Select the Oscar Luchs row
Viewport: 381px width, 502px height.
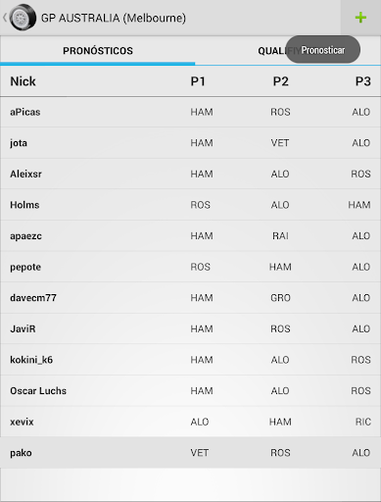pyautogui.click(x=190, y=390)
